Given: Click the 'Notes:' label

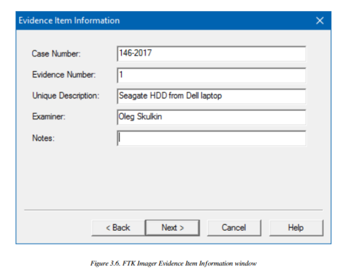Looking at the screenshot, I should point(43,138).
